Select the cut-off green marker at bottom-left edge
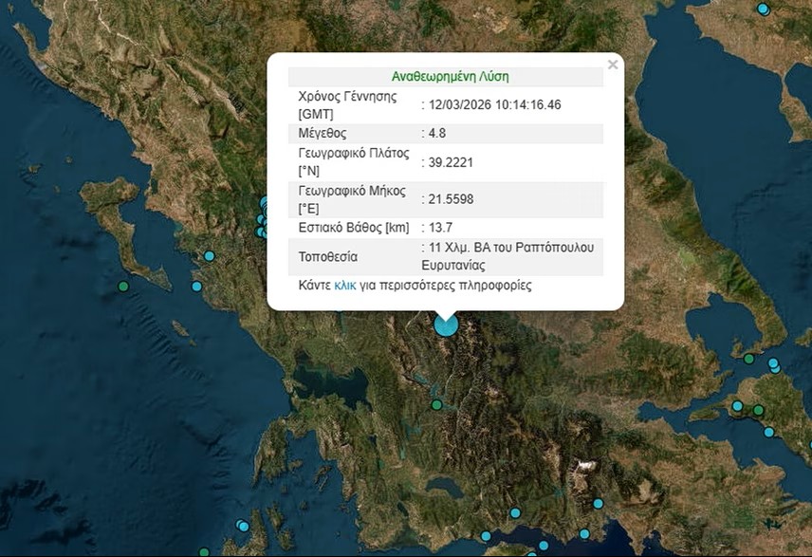Viewport: 812px width, 557px height. [x=203, y=551]
